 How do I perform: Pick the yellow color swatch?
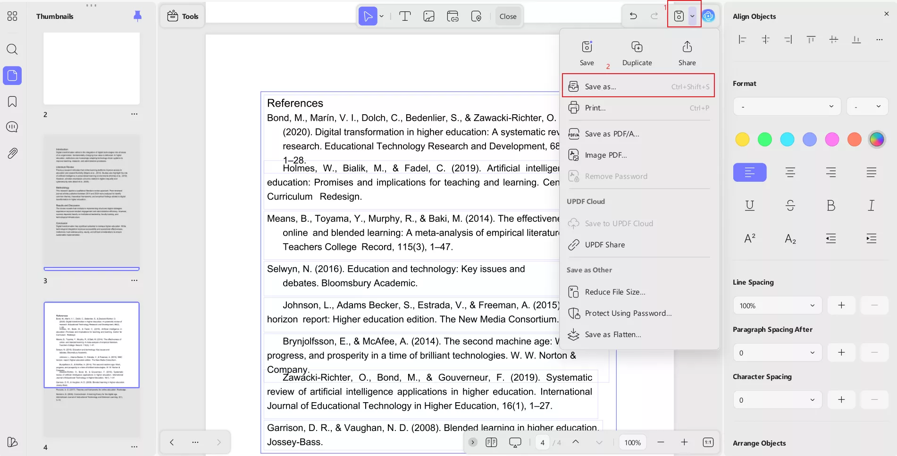742,139
